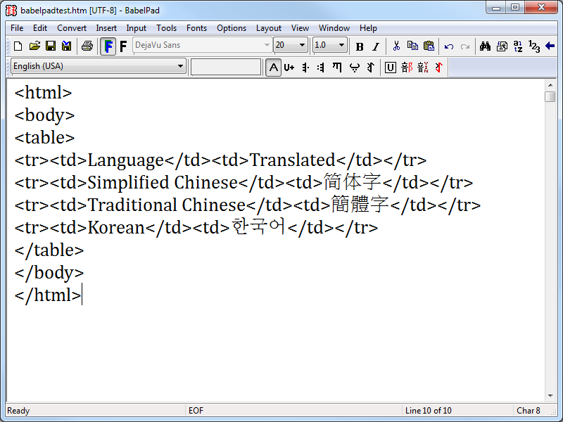The width and height of the screenshot is (563, 422).
Task: Open a file with the folder icon
Action: click(34, 46)
